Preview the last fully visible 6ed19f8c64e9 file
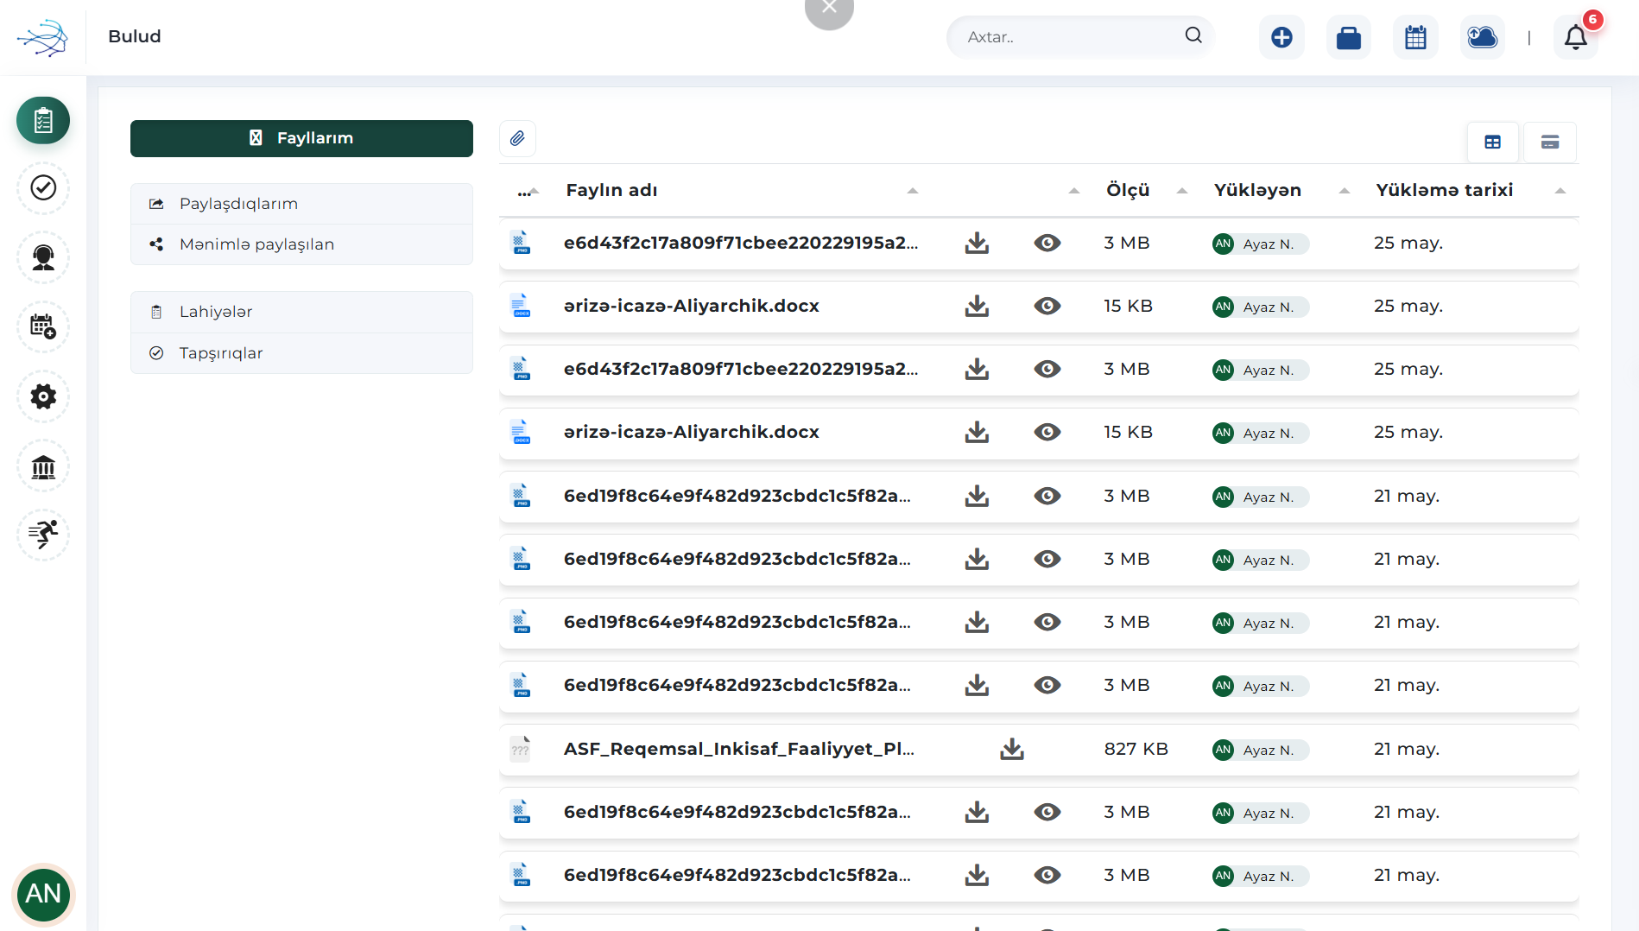1639x931 pixels. point(1047,875)
